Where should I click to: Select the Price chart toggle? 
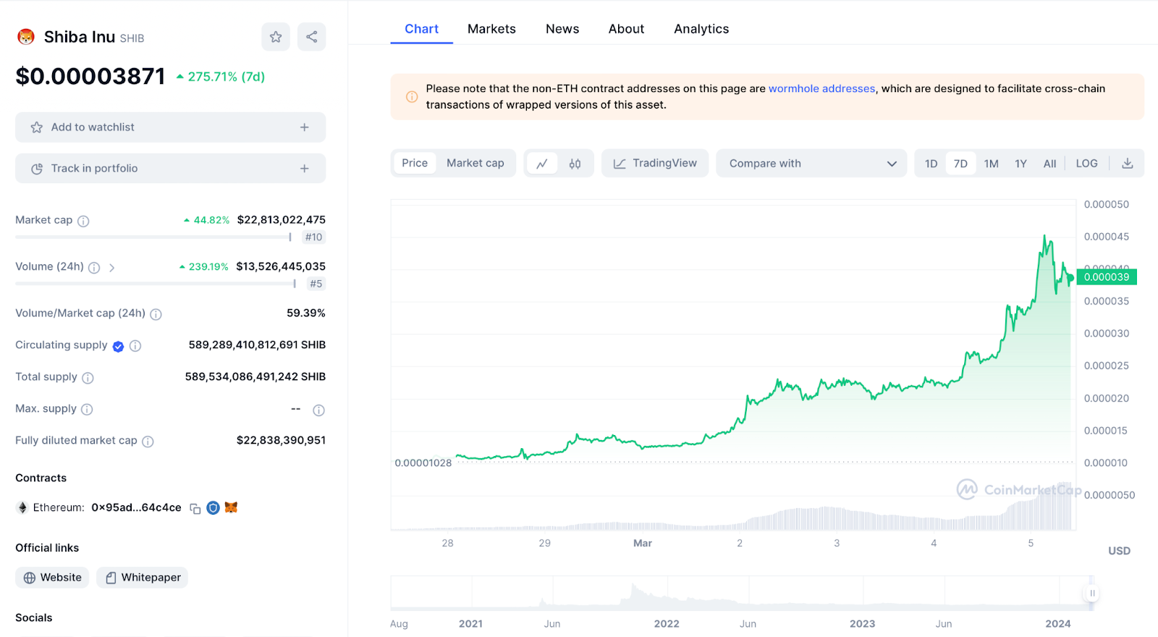pos(415,163)
